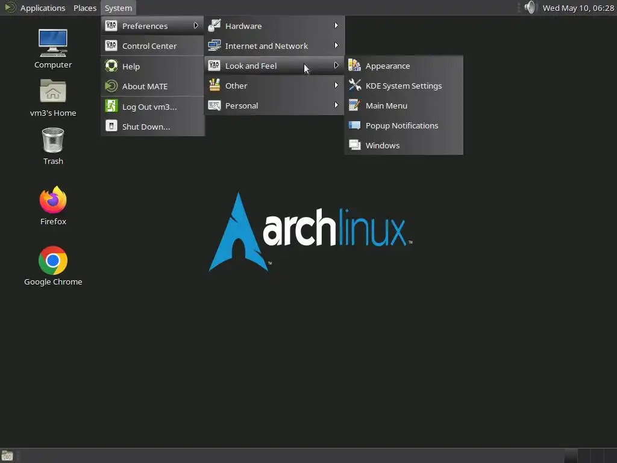This screenshot has width=617, height=463.
Task: Expand the Hardware submenu arrow
Action: (x=336, y=25)
